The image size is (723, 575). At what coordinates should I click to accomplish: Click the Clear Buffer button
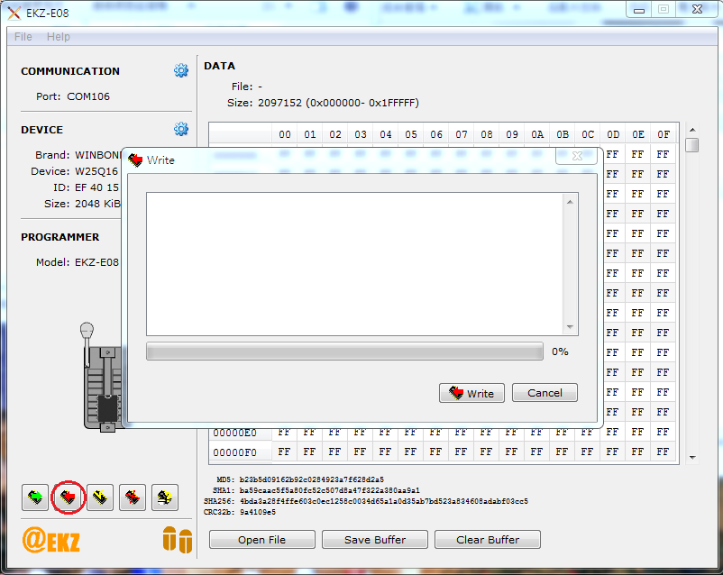point(488,540)
